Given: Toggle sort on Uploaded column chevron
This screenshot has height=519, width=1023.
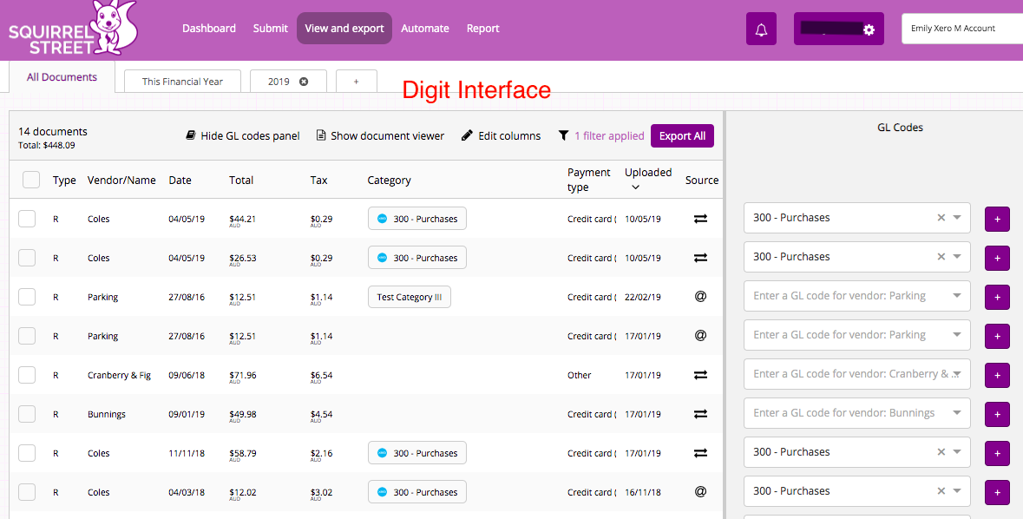Looking at the screenshot, I should point(635,188).
